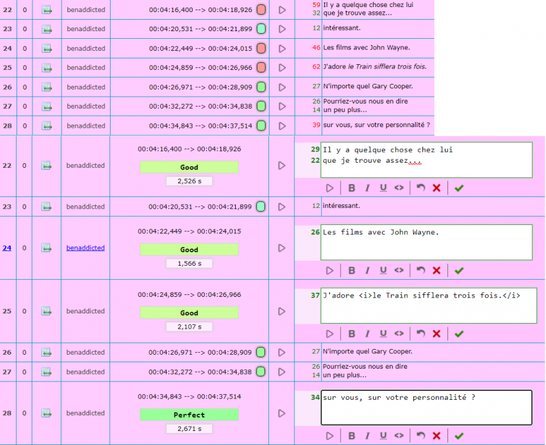
Task: Click the Perfect rating bar
Action: coord(189,415)
